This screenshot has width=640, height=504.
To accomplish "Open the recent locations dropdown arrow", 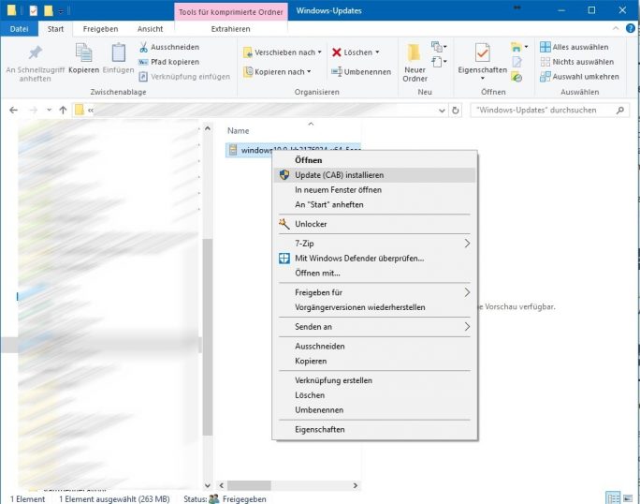I will (x=49, y=110).
